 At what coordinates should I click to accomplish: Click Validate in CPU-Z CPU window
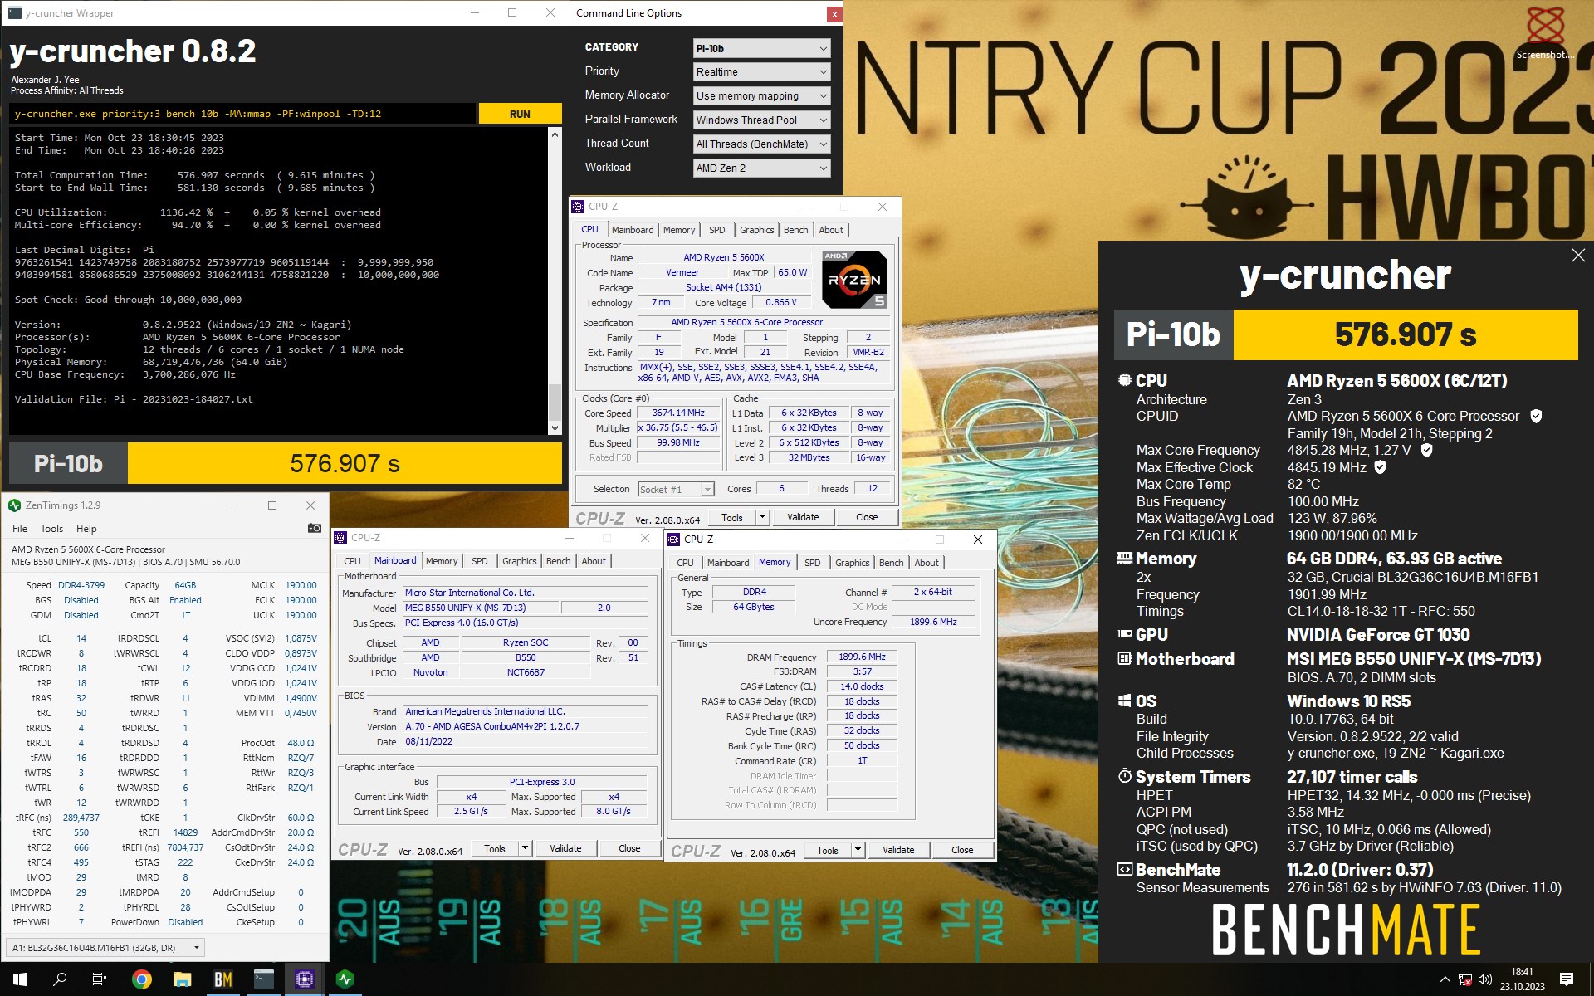(803, 517)
